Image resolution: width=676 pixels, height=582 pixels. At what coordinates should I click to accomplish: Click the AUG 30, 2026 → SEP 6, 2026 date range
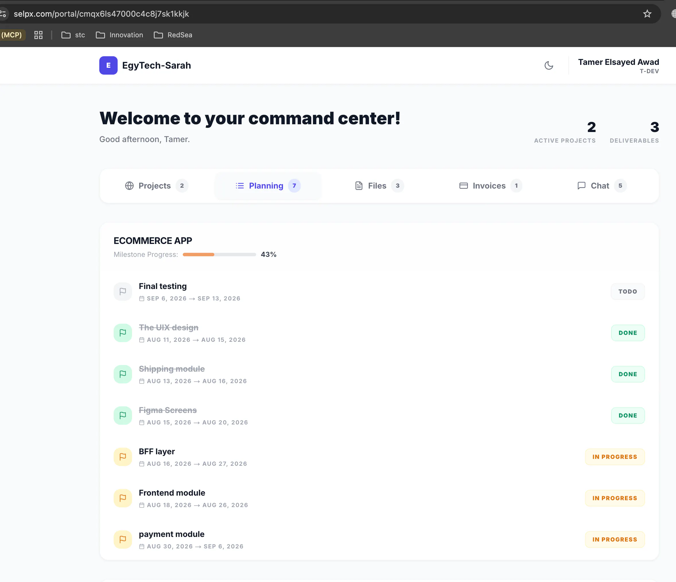[x=195, y=546]
